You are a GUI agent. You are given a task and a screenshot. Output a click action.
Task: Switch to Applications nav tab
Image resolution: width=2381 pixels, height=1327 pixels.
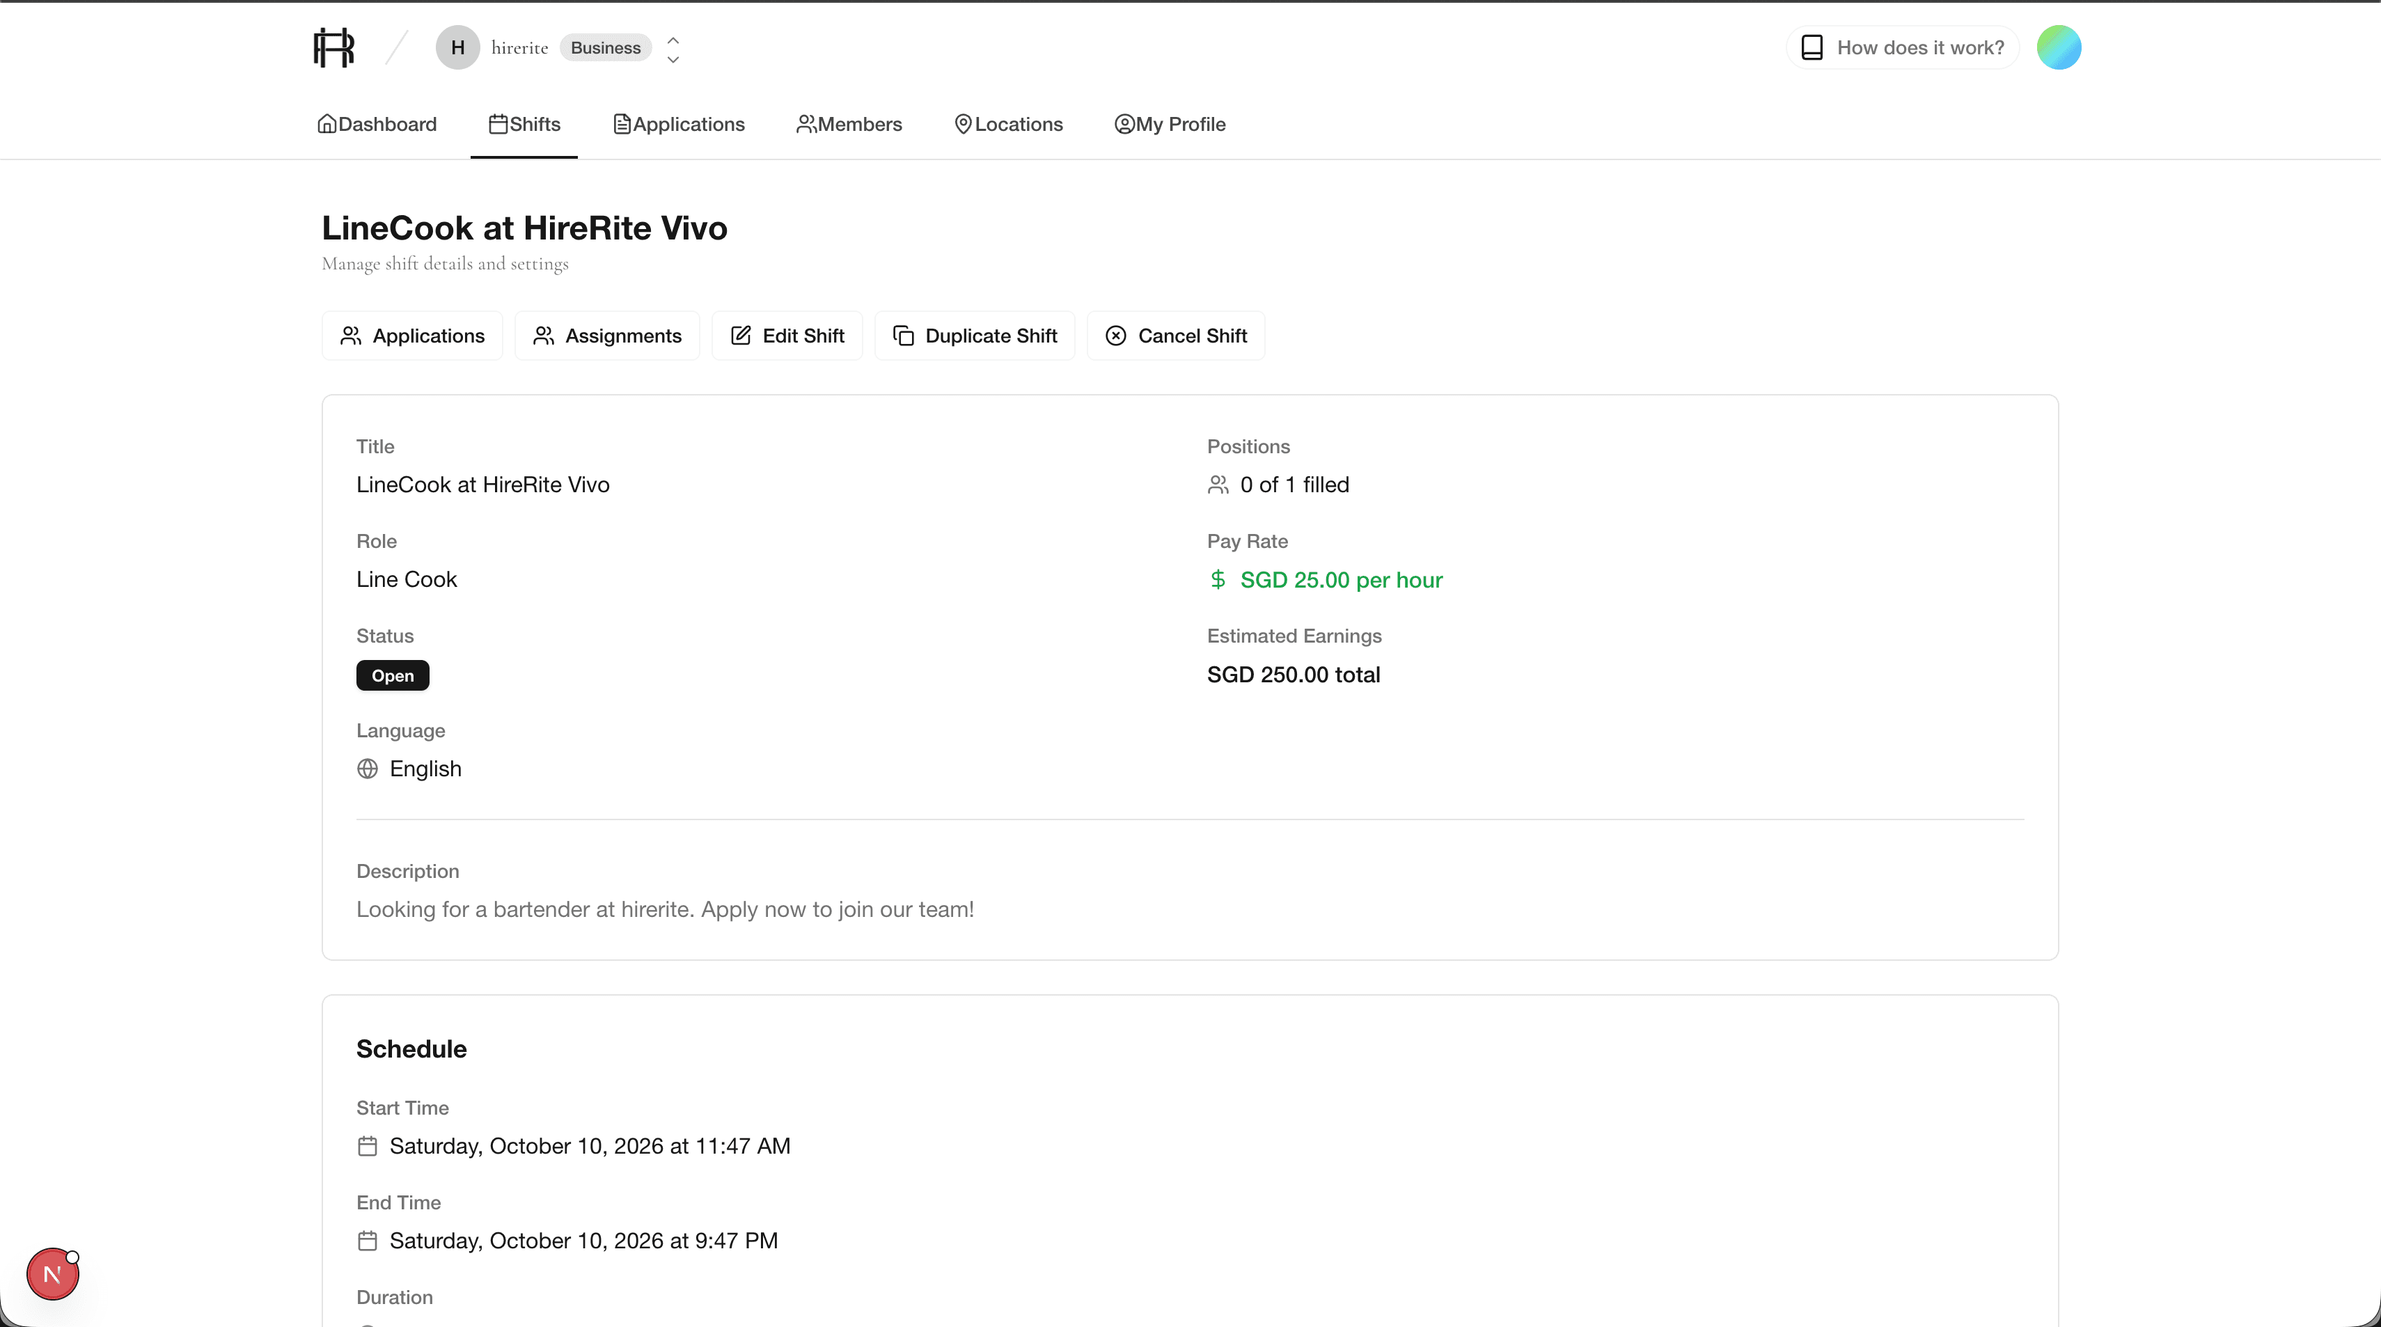679,125
